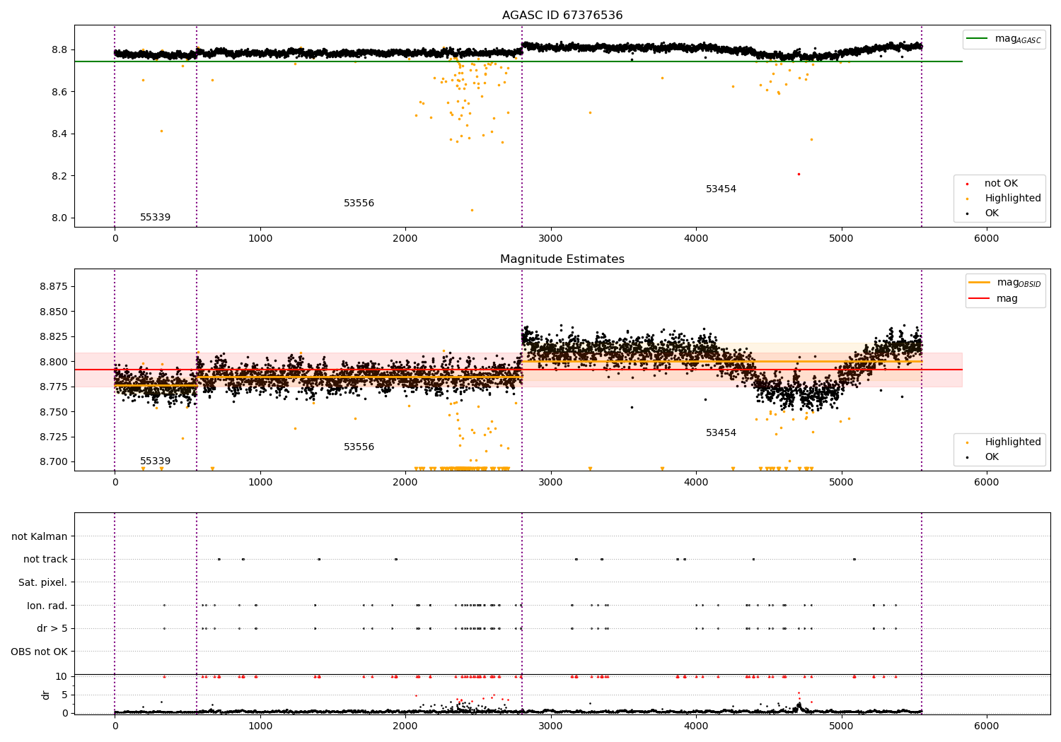
Task: Click the 'not Kalman' row label
Action: click(x=40, y=537)
